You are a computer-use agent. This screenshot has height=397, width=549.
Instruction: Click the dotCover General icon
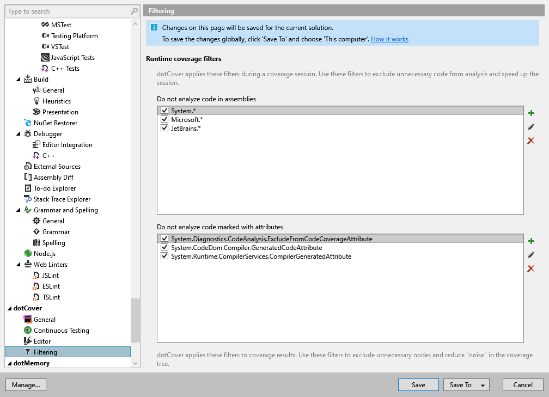[x=28, y=319]
